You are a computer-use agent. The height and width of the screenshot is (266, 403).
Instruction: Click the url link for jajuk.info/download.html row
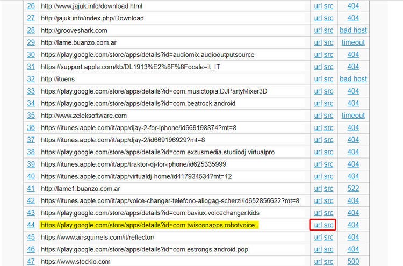pyautogui.click(x=318, y=6)
